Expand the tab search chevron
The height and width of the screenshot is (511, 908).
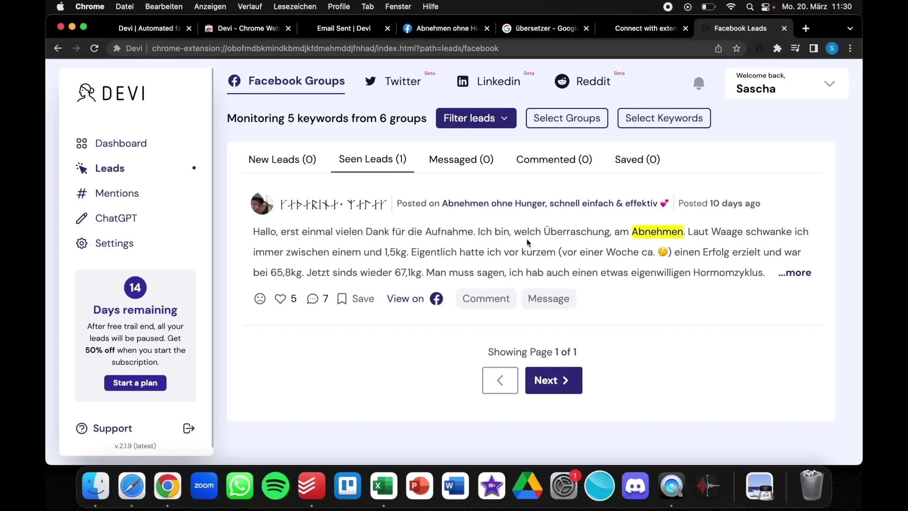pos(849,29)
